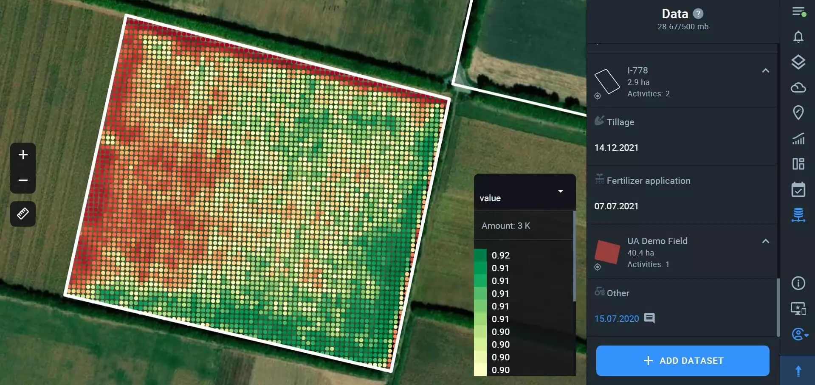Open the calendar tasks icon
This screenshot has height=385, width=815.
798,190
